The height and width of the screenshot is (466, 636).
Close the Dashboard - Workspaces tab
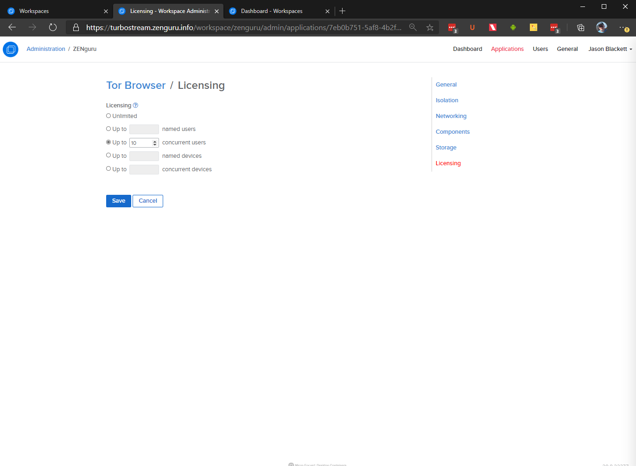pos(327,11)
